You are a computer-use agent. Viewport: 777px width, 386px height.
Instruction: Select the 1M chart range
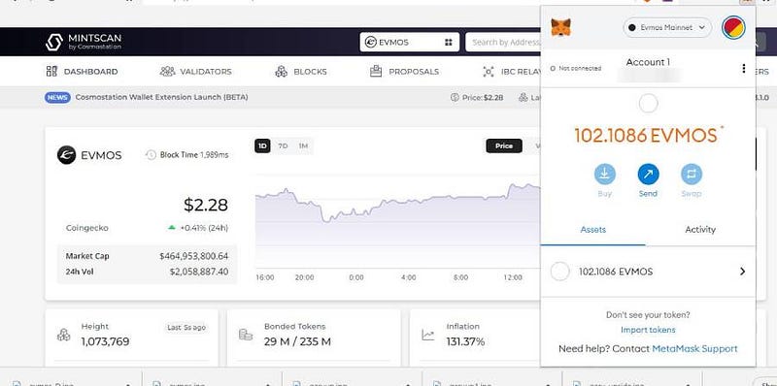click(x=303, y=146)
